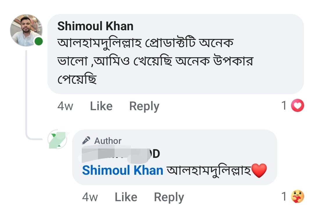The height and width of the screenshot is (216, 314).
Task: Open the care reaction icon on the reply
Action: tap(297, 197)
